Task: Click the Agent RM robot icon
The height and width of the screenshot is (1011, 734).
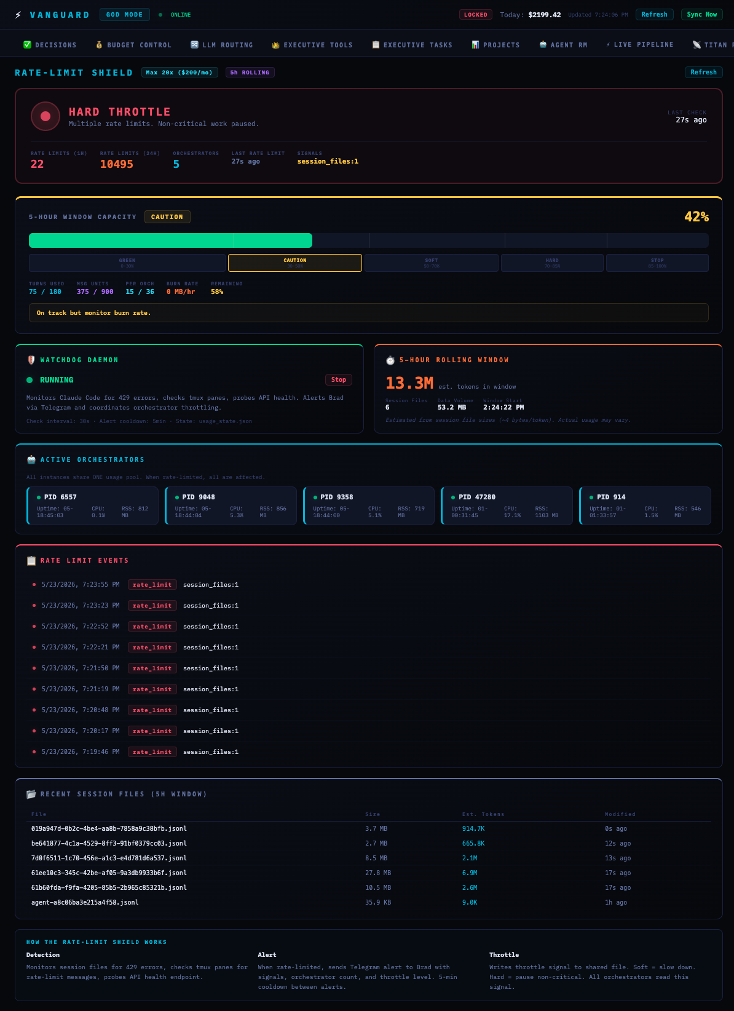Action: (543, 45)
